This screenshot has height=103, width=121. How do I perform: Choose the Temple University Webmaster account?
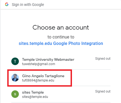61,61
